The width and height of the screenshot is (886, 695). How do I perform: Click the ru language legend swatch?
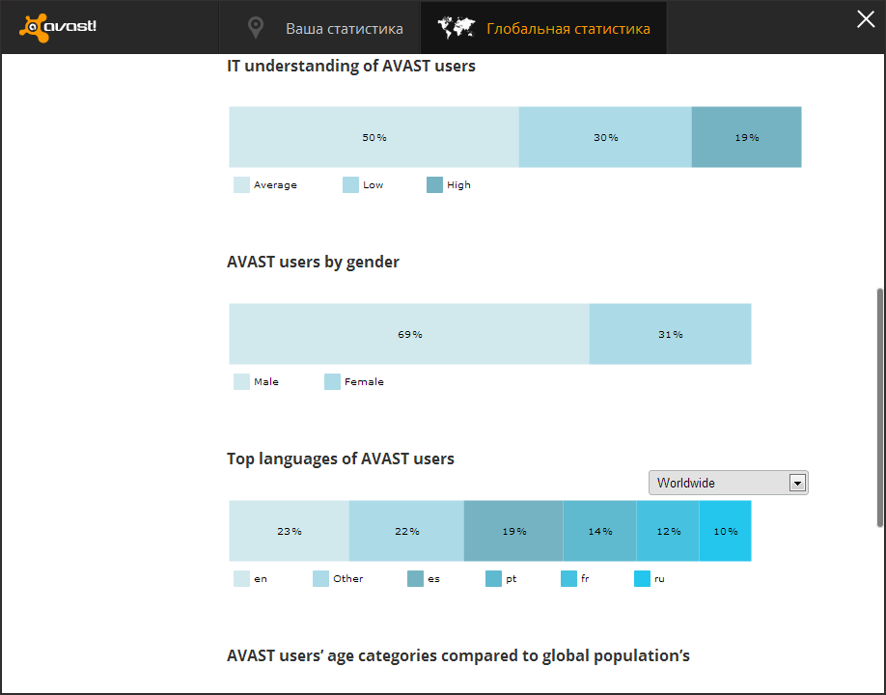pyautogui.click(x=642, y=579)
